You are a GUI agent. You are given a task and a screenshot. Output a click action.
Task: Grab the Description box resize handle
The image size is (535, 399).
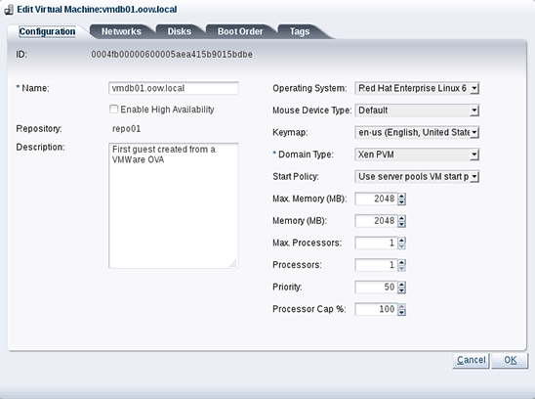[233, 264]
